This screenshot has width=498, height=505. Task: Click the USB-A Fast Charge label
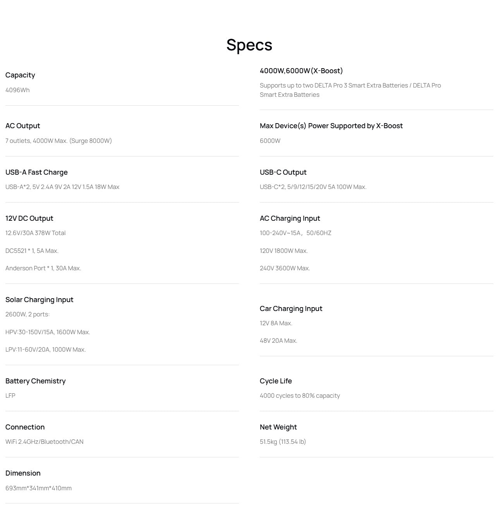coord(36,172)
